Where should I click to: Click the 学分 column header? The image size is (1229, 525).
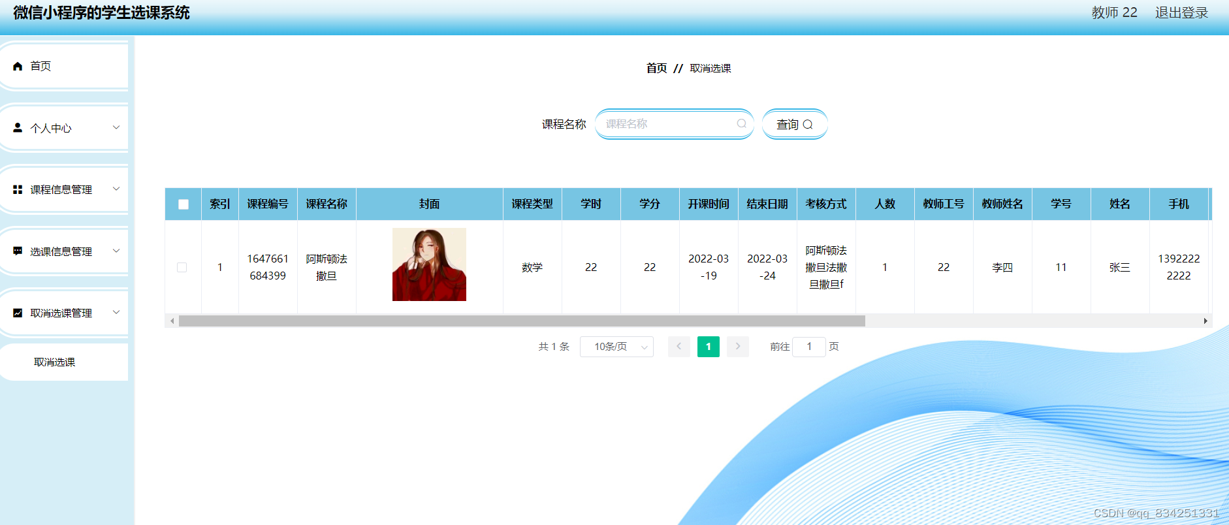(x=650, y=204)
